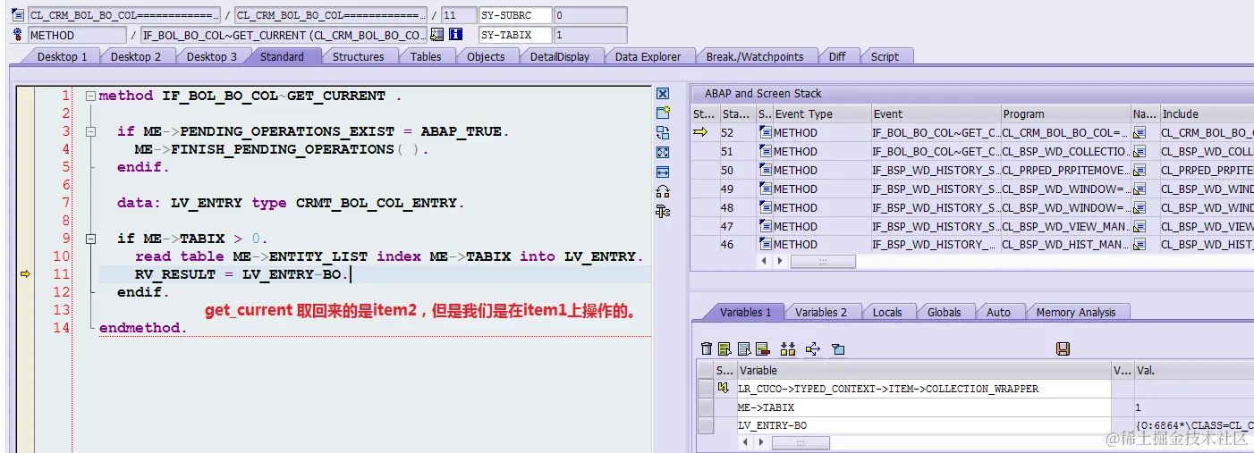This screenshot has width=1254, height=453.
Task: Click the line number field showing 11
Action: coord(459,15)
